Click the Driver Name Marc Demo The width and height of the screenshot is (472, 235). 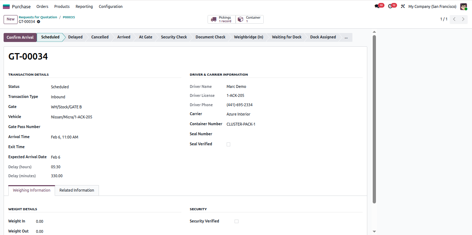pyautogui.click(x=236, y=86)
